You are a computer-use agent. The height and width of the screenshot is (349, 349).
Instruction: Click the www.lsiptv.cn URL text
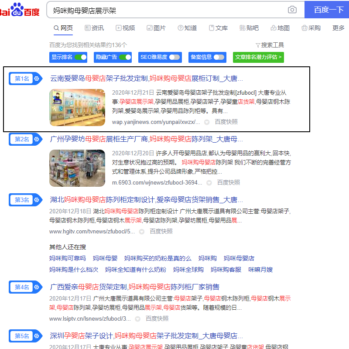pyautogui.click(x=90, y=319)
